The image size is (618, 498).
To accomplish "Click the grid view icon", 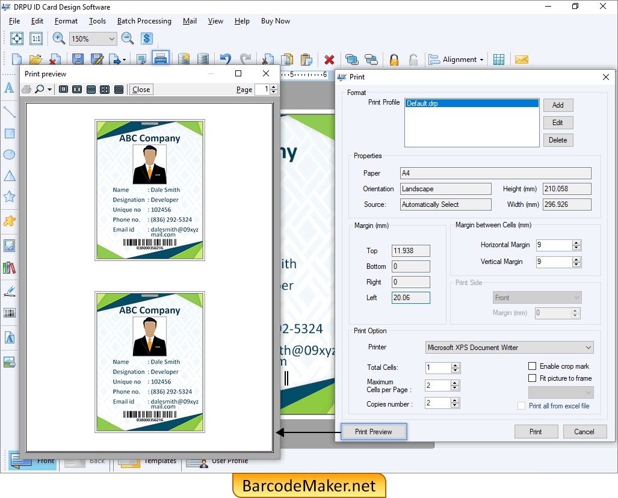I will click(x=499, y=60).
